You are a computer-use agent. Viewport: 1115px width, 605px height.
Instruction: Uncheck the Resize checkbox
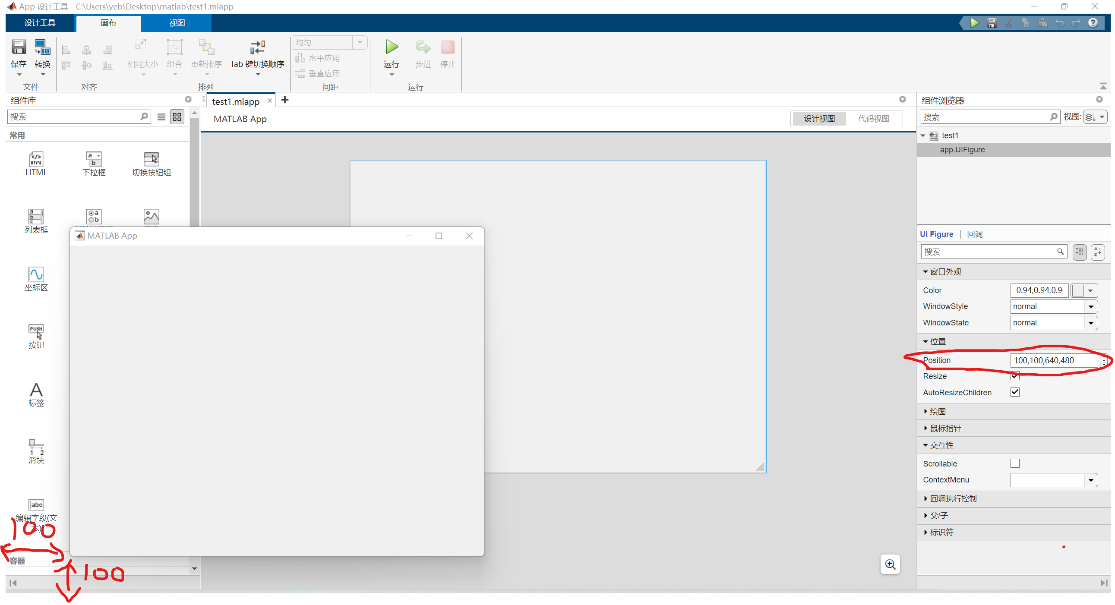pos(1014,375)
